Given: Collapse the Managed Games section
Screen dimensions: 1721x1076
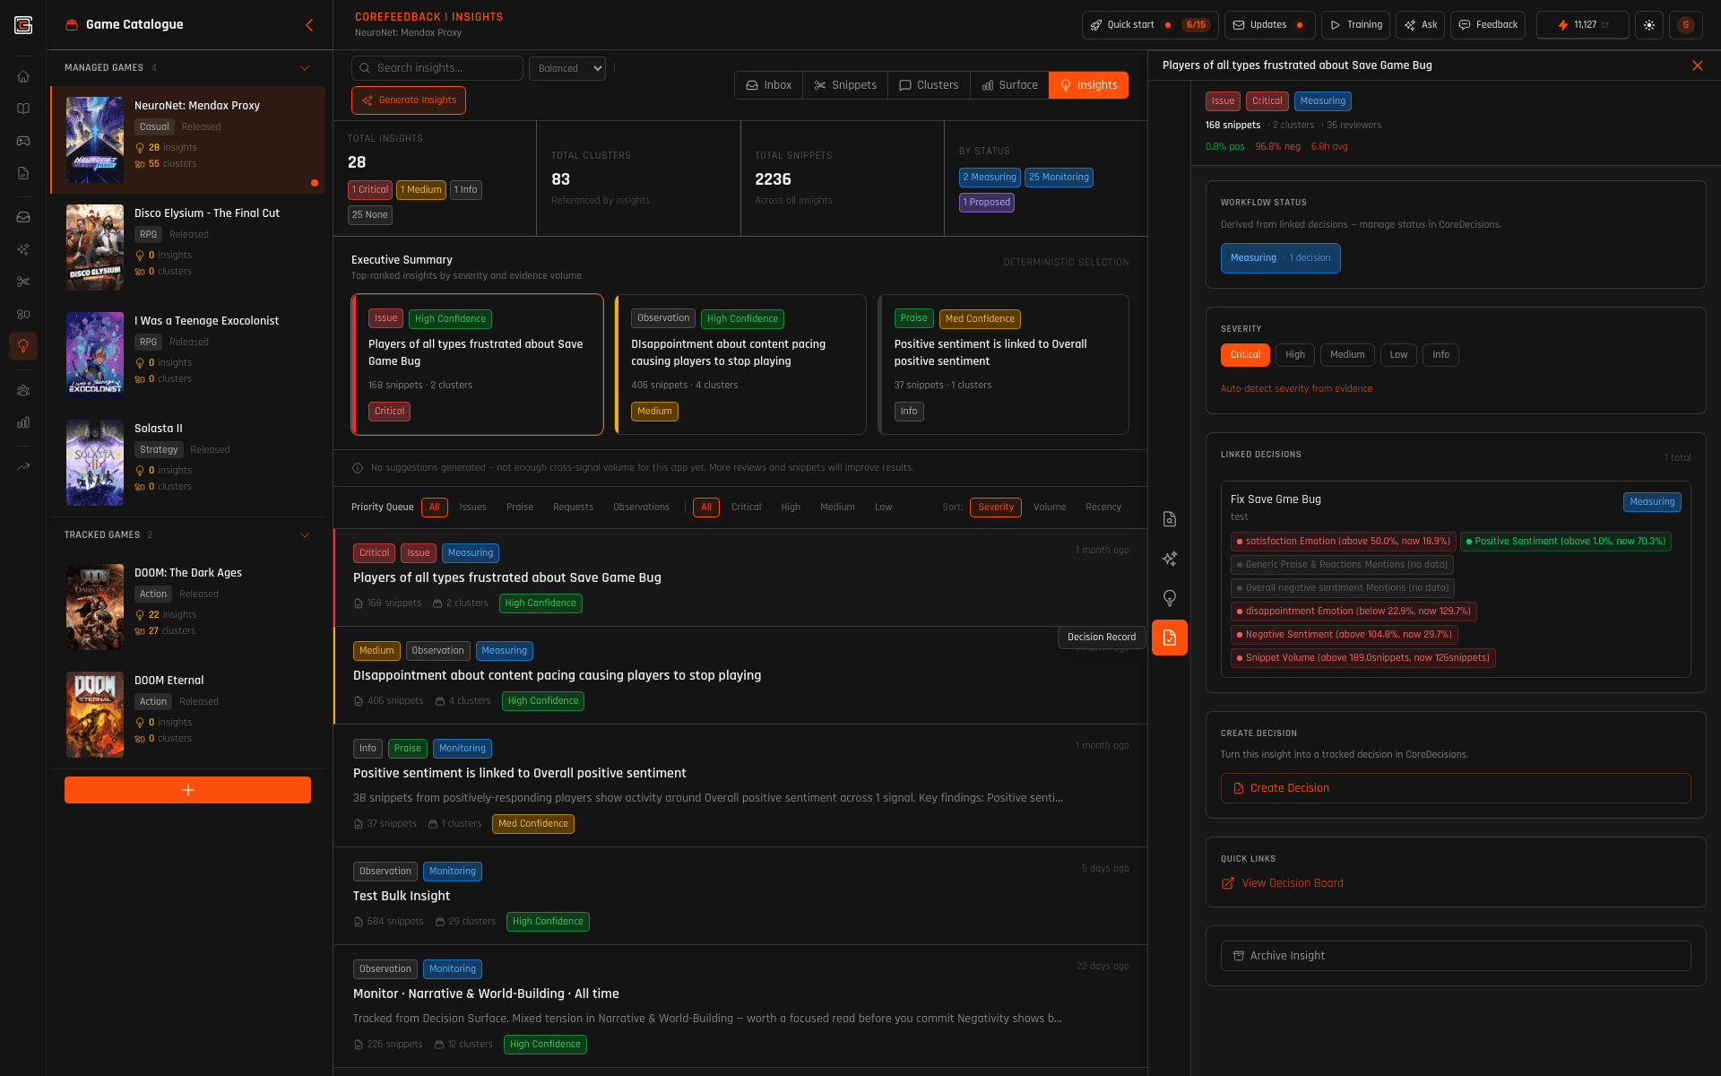Looking at the screenshot, I should (305, 68).
